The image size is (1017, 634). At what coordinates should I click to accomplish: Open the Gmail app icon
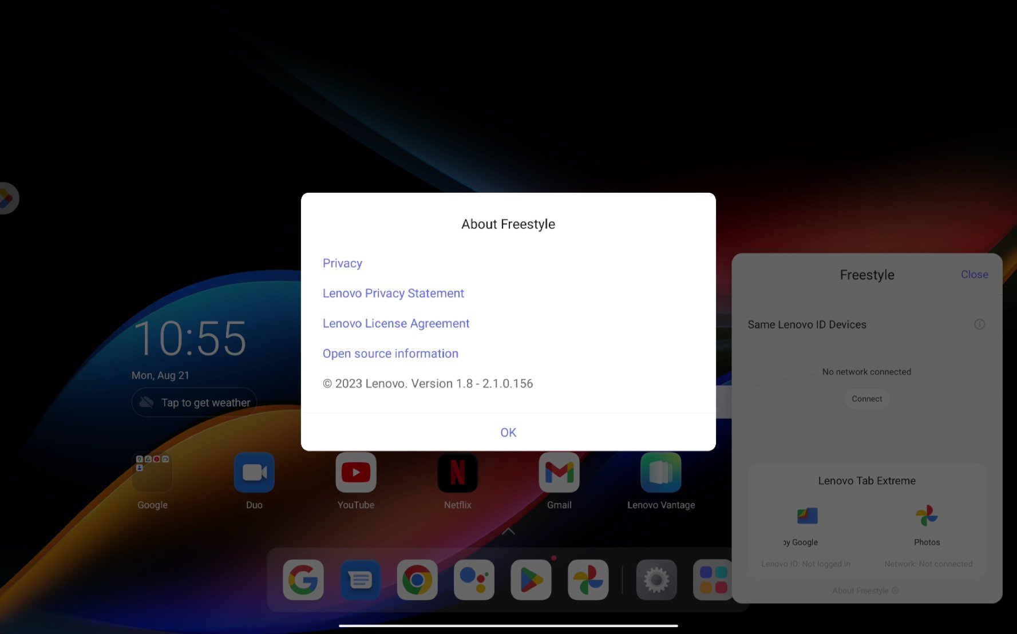559,472
